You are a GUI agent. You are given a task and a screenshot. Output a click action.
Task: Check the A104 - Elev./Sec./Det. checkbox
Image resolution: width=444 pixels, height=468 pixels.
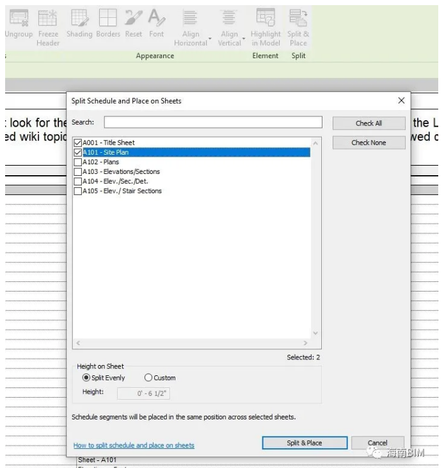(77, 181)
